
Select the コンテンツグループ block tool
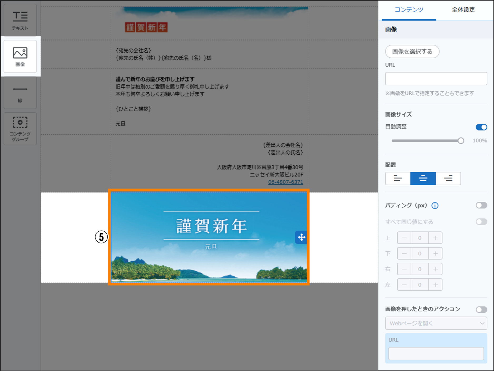[20, 129]
